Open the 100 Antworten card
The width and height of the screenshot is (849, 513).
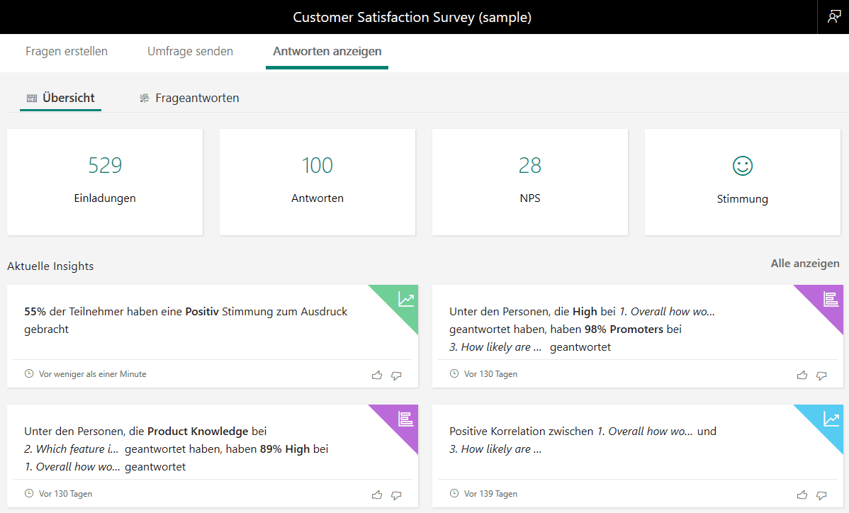(317, 181)
